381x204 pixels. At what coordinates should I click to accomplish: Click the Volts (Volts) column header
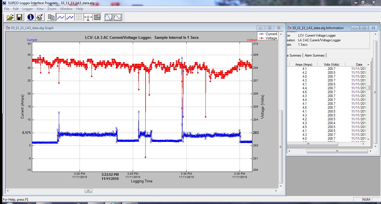tap(331, 64)
